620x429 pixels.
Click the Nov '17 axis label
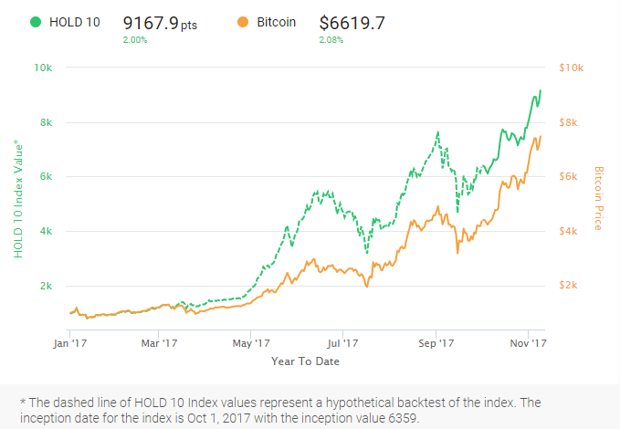click(528, 343)
